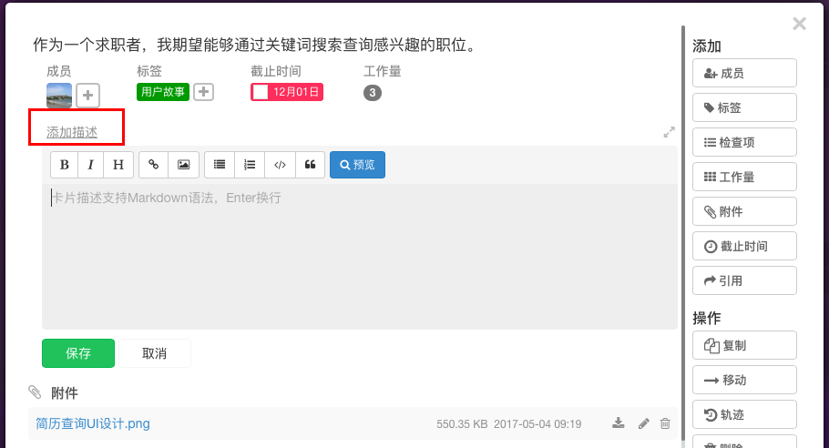Delete the attachment with trash icon
This screenshot has height=448, width=829.
tap(665, 423)
